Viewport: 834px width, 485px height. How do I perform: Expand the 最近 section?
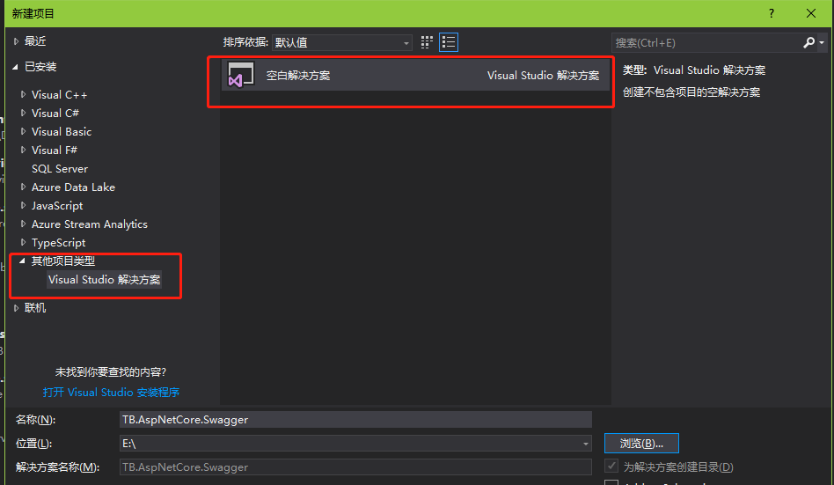[16, 41]
